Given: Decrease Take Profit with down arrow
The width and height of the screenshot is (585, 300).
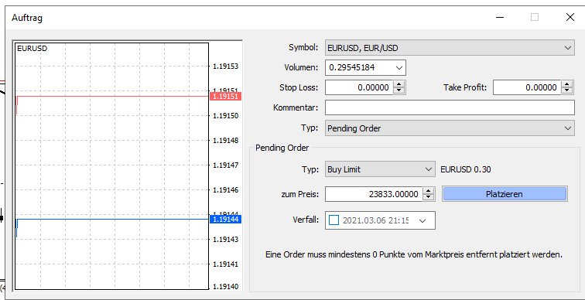Looking at the screenshot, I should coord(567,91).
